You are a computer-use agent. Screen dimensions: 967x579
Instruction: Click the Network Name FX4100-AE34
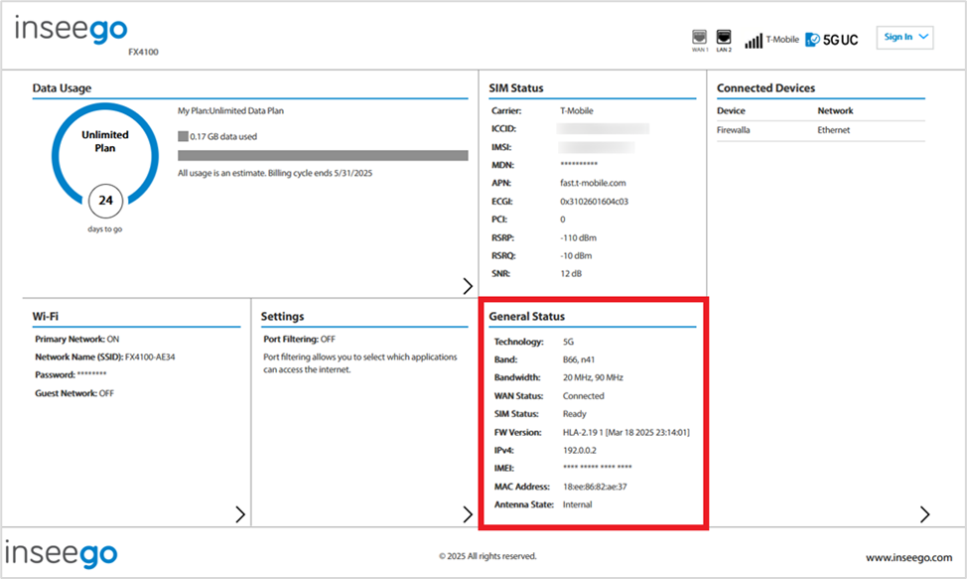pyautogui.click(x=105, y=357)
